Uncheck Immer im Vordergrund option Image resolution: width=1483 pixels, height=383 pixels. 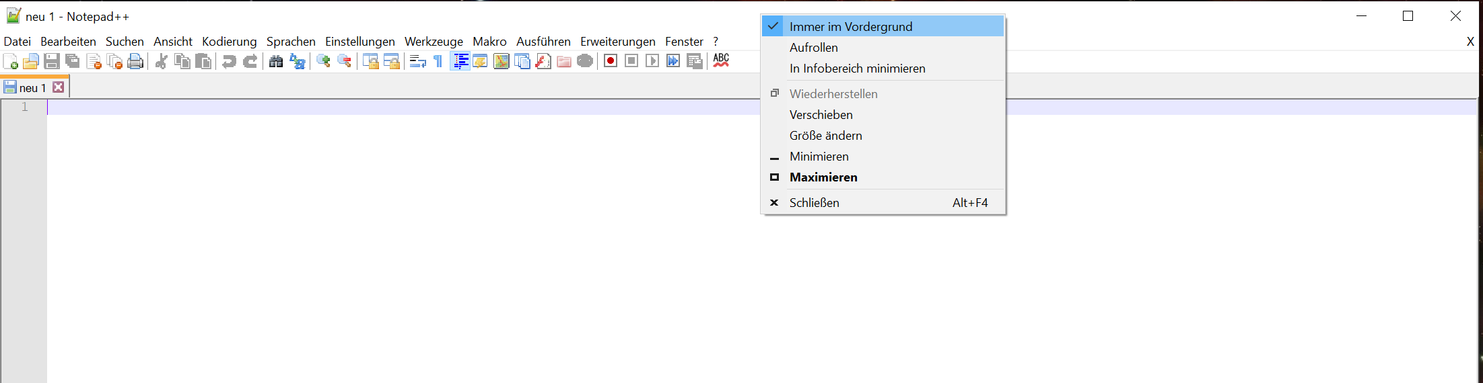(850, 27)
